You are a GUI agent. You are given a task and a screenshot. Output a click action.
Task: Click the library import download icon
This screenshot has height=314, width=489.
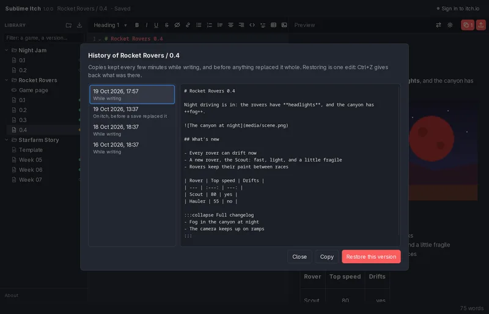pyautogui.click(x=79, y=25)
